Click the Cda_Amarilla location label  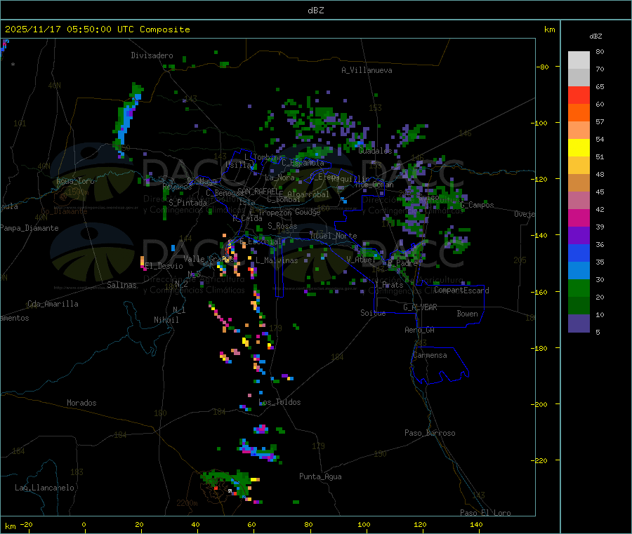pos(53,304)
